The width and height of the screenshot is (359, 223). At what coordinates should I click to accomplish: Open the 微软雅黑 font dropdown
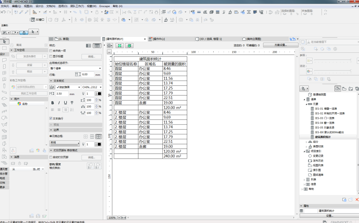69,87
